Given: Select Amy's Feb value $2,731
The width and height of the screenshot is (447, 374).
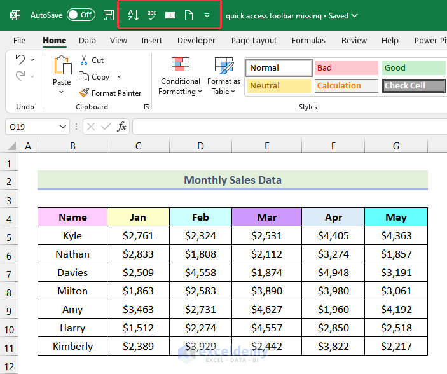Looking at the screenshot, I should 201,310.
